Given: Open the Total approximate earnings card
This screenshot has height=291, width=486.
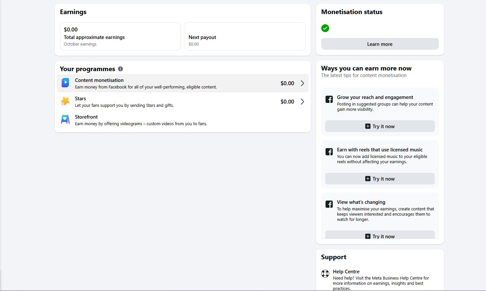Looking at the screenshot, I should coord(120,36).
